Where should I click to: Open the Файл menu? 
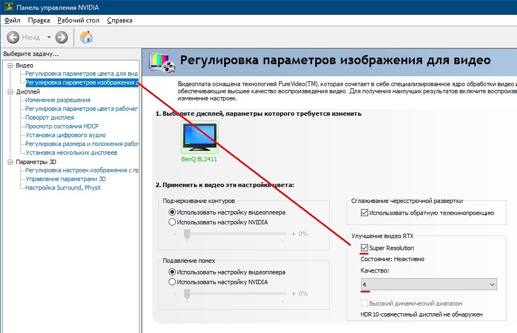12,20
